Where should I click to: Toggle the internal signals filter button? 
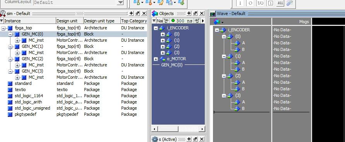click(x=271, y=3)
